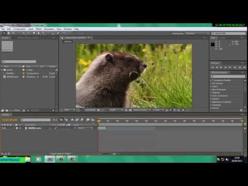The height and width of the screenshot is (186, 248).
Task: Create new animation preset in Effects & Presets panel
Action: (x=241, y=110)
